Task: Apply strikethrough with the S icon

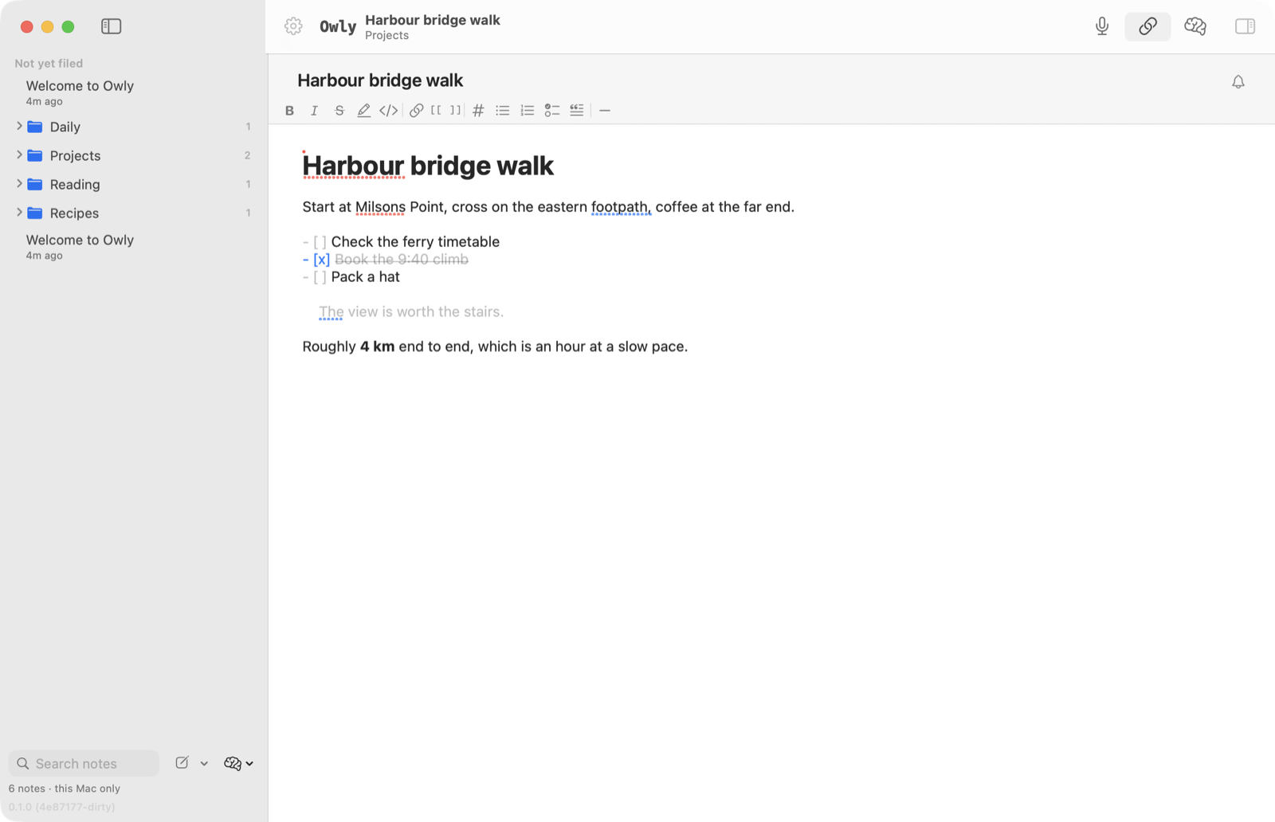Action: tap(339, 111)
